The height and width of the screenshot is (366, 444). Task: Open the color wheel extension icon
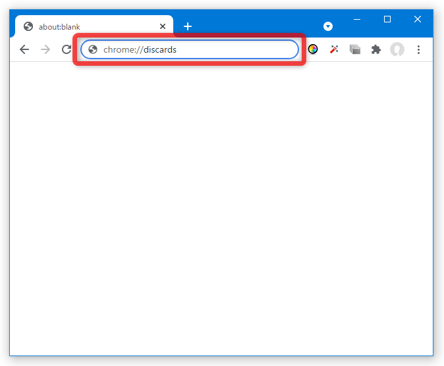(x=313, y=49)
